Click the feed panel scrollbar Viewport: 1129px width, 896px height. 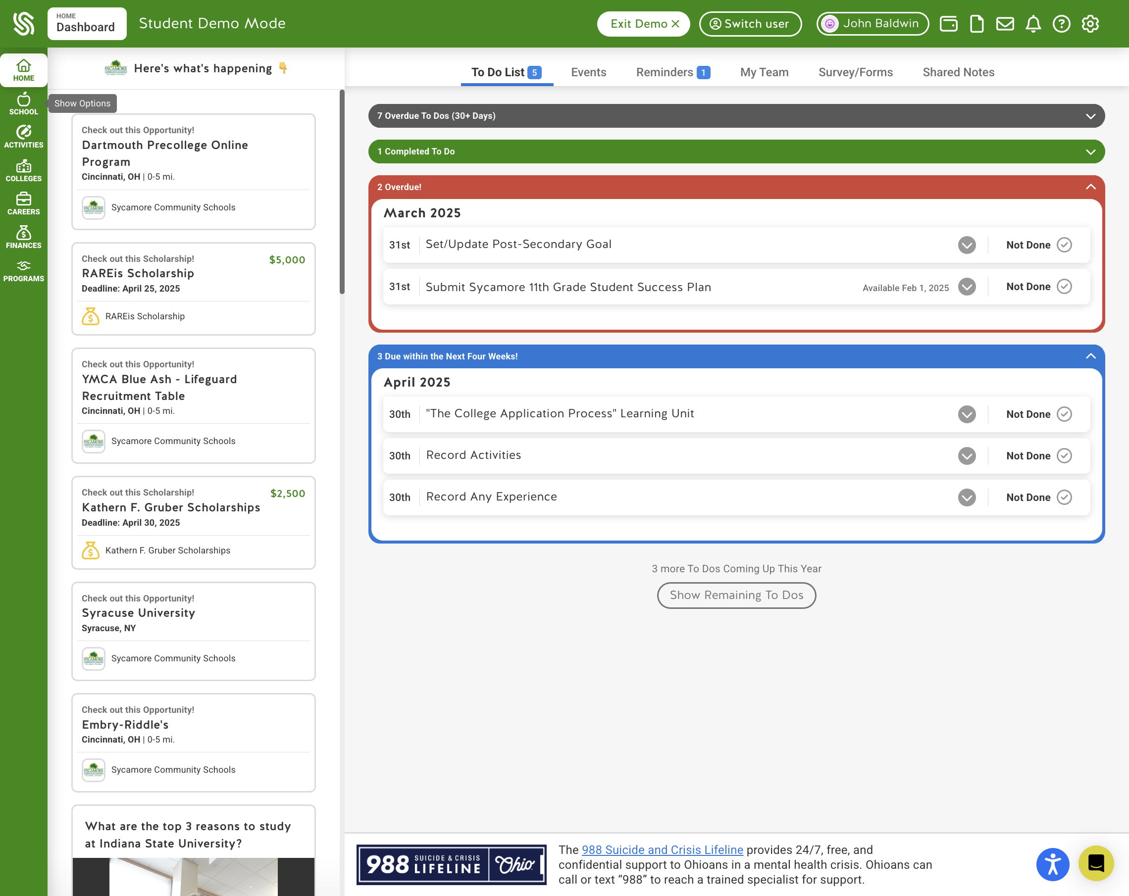(342, 192)
